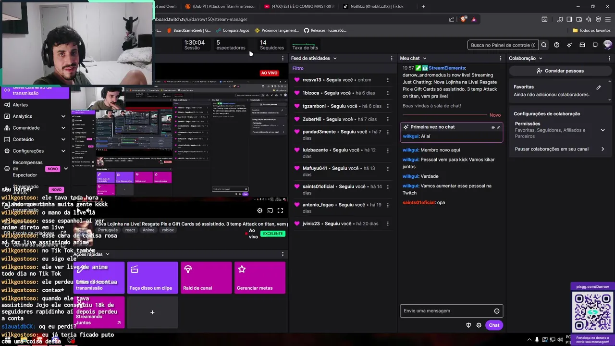Viewport: 615px width, 346px height.
Task: Open the sparkle what's-new icon
Action: (x=569, y=45)
